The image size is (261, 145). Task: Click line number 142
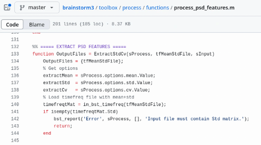15,119
